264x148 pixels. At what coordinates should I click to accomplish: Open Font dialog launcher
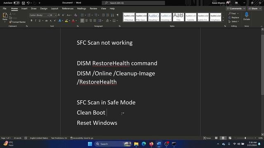tap(78, 26)
